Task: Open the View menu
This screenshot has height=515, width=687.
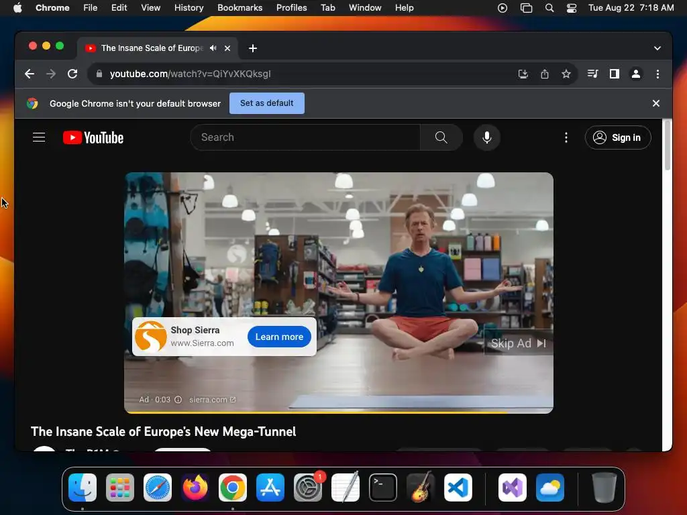Action: click(x=151, y=8)
